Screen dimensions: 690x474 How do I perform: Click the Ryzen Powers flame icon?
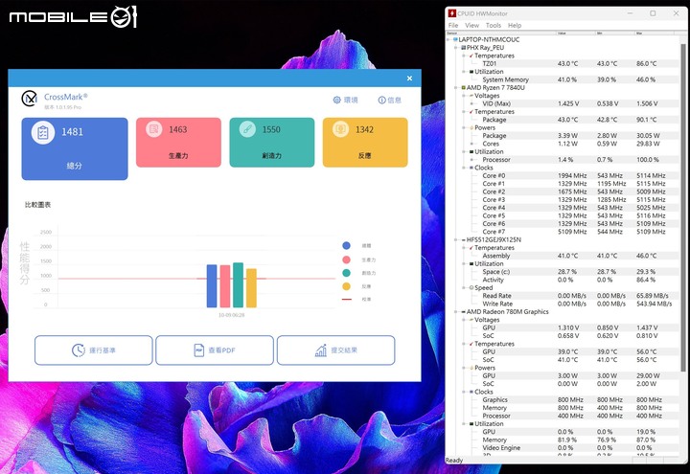[471, 127]
